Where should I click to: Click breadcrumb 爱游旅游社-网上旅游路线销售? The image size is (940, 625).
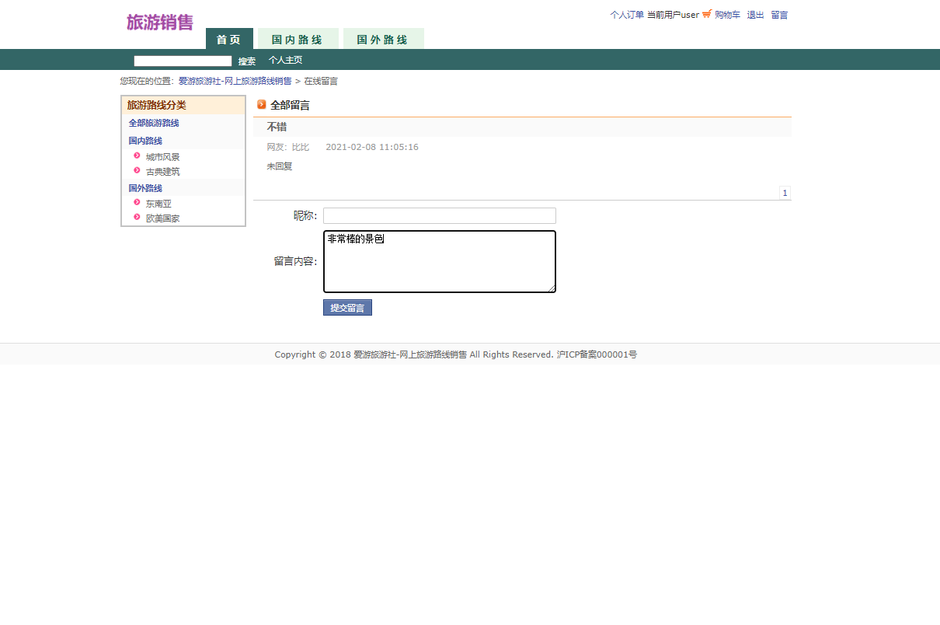[x=235, y=81]
